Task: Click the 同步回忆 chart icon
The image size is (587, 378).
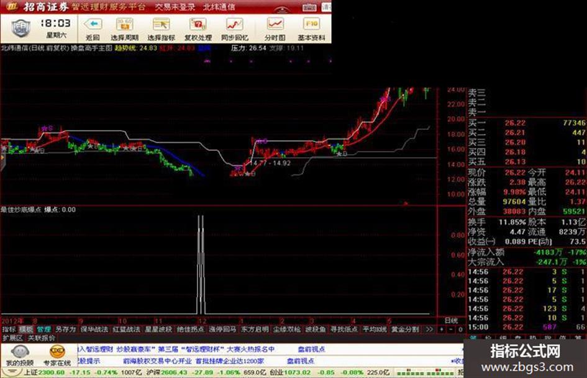Action: 235,25
